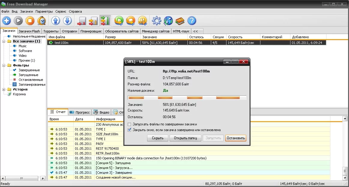Viewport: 349px width, 187px height.
Task: Enable launching files when download completes
Action: (129, 124)
